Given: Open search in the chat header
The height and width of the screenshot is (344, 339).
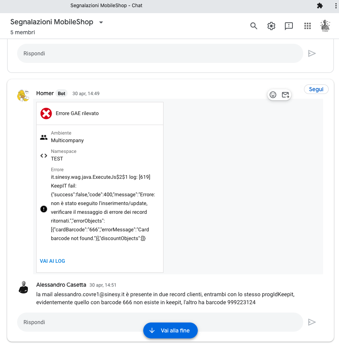Looking at the screenshot, I should (x=254, y=26).
